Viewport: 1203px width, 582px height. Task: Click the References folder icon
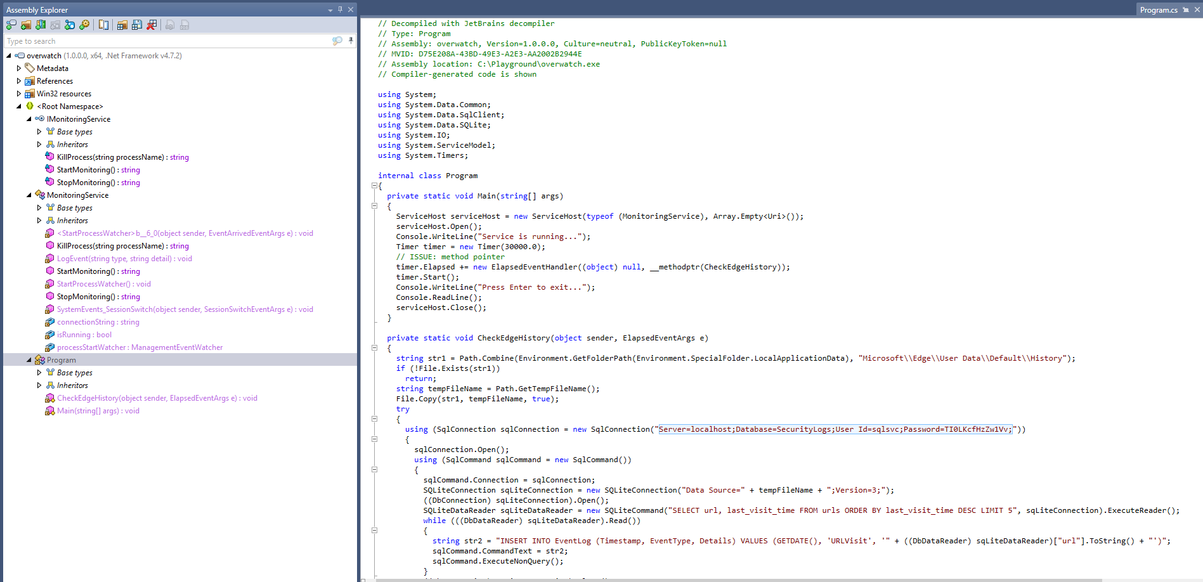pyautogui.click(x=30, y=81)
